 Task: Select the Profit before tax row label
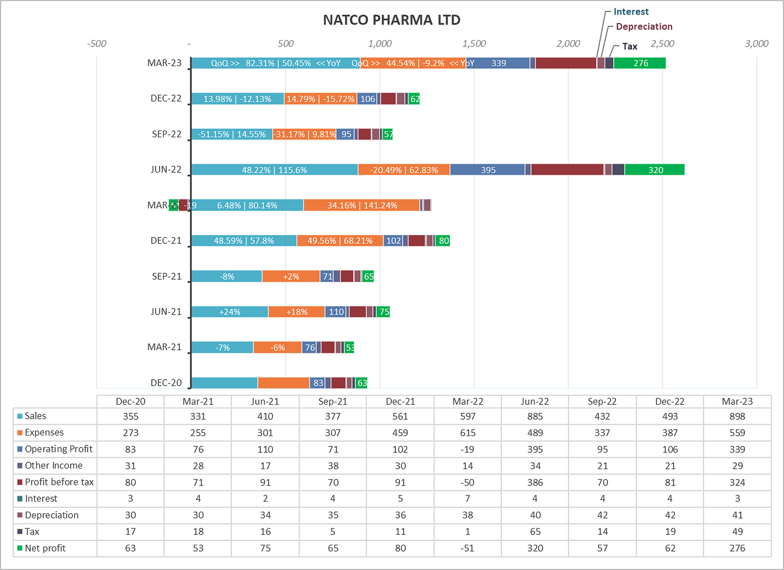click(x=59, y=482)
